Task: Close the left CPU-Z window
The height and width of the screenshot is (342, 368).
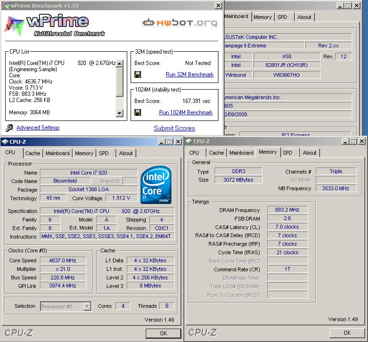Action: (x=178, y=142)
